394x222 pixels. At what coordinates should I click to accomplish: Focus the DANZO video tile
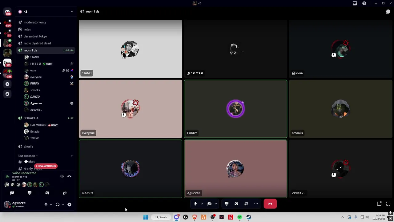pos(131,169)
